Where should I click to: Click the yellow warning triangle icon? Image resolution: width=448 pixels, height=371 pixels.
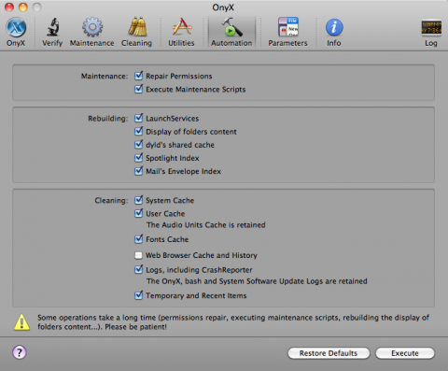click(21, 322)
